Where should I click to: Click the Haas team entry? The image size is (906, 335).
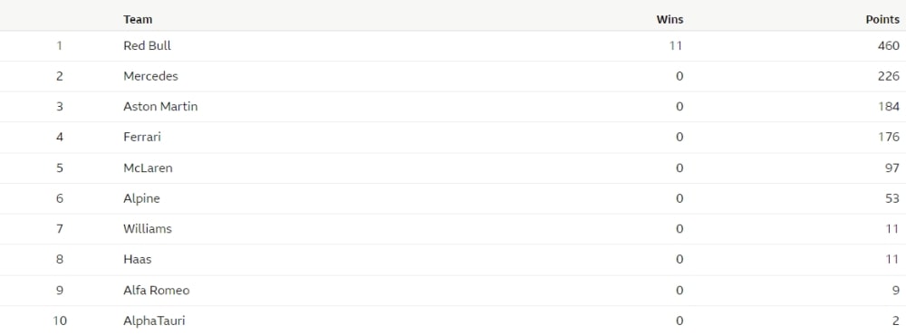pos(138,259)
